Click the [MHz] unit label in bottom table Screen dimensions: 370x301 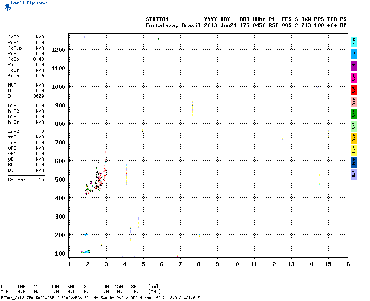click(154, 292)
